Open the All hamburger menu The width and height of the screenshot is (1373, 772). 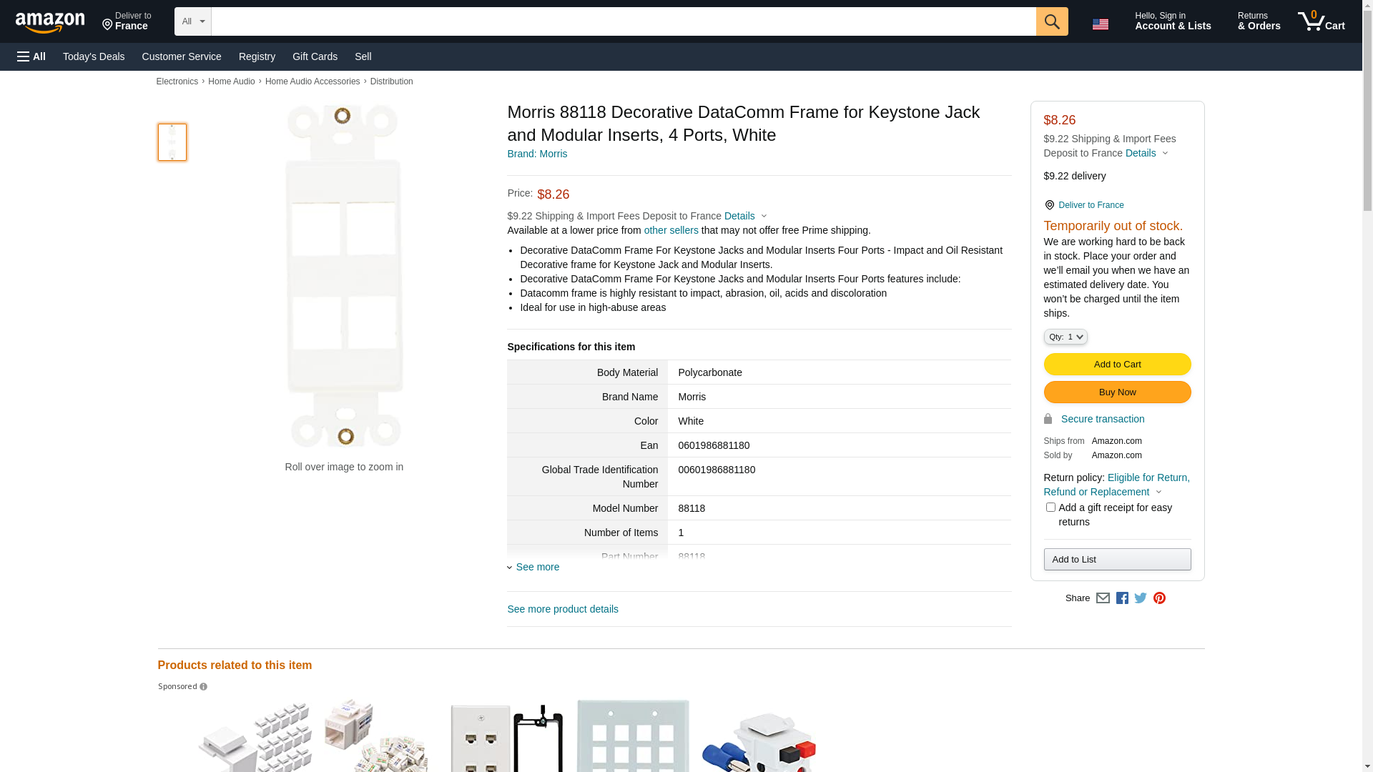click(31, 56)
